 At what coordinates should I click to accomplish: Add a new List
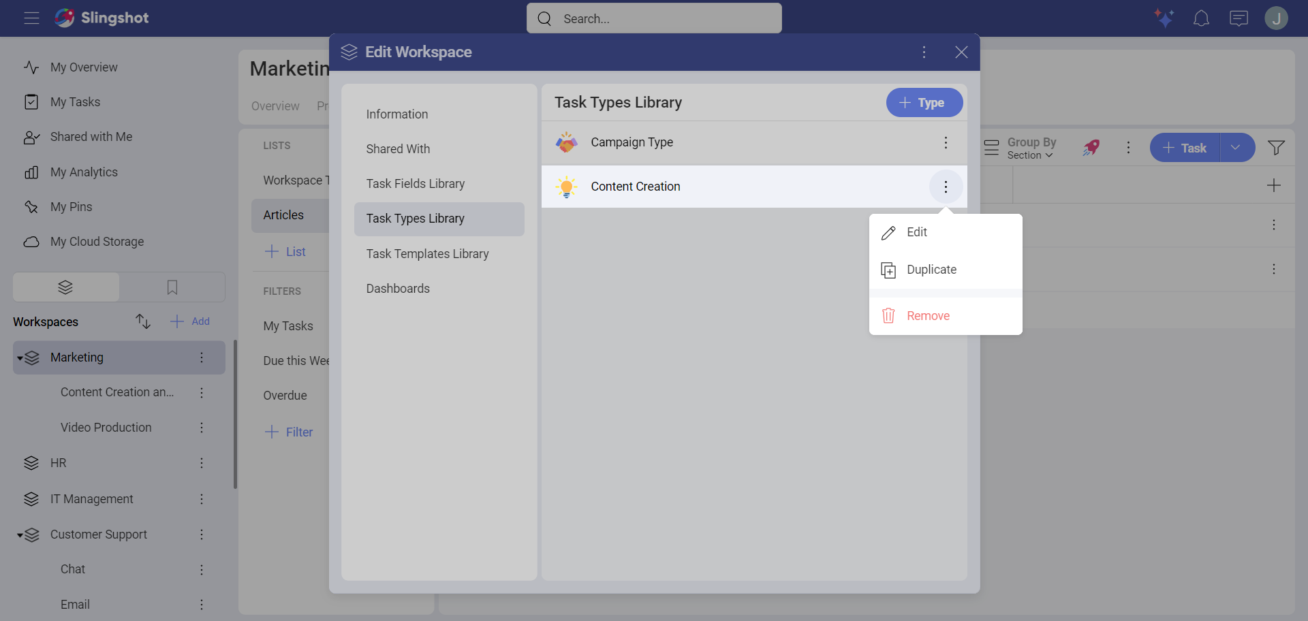tap(285, 252)
